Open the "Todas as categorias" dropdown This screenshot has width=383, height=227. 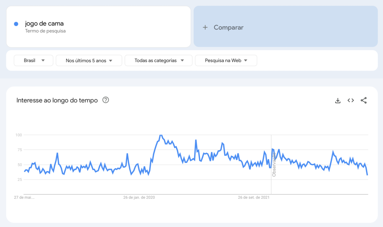[158, 60]
